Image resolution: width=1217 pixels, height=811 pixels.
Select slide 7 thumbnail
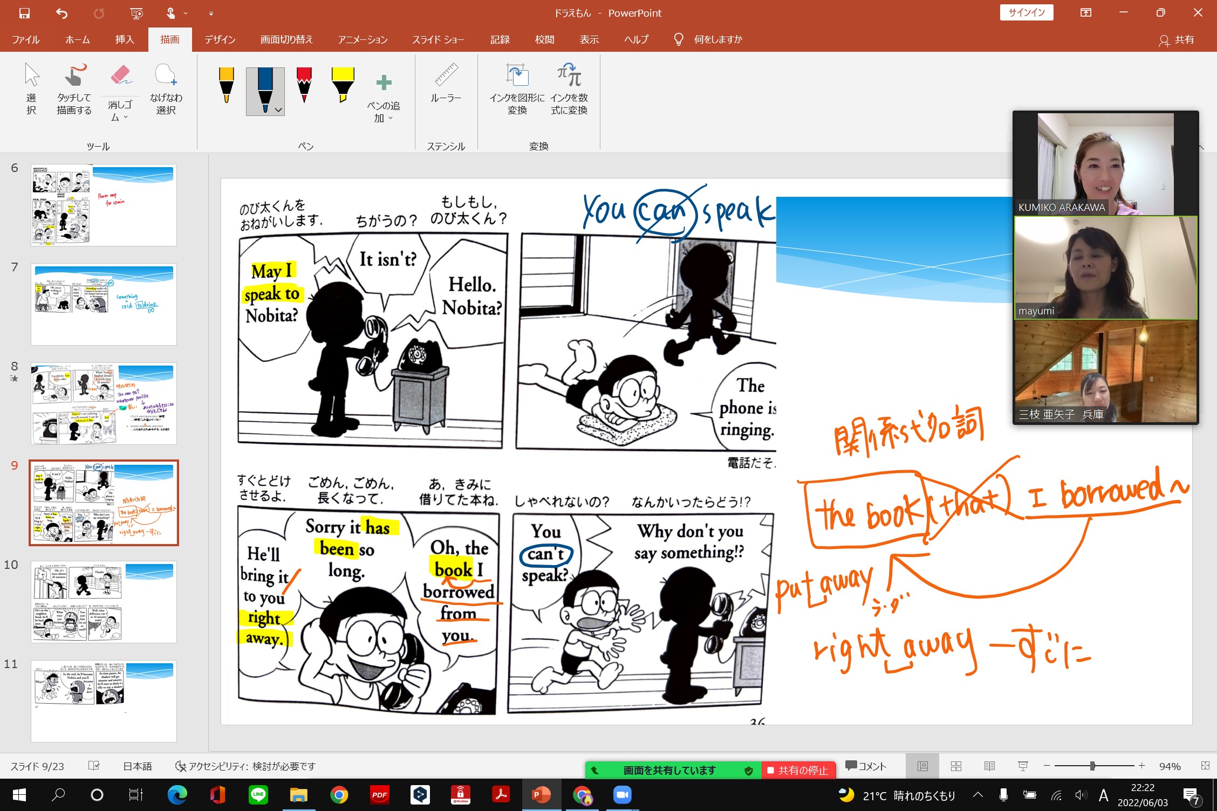(104, 304)
